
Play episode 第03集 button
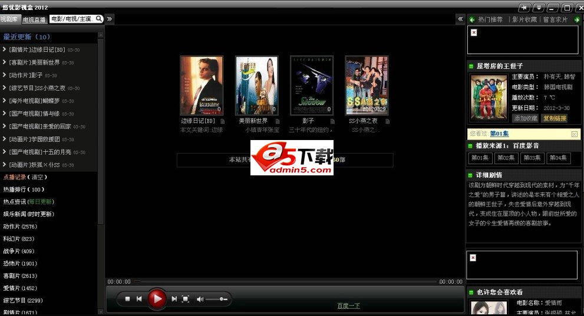pyautogui.click(x=532, y=158)
